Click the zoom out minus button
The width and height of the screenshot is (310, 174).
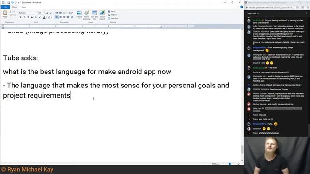pos(219,164)
